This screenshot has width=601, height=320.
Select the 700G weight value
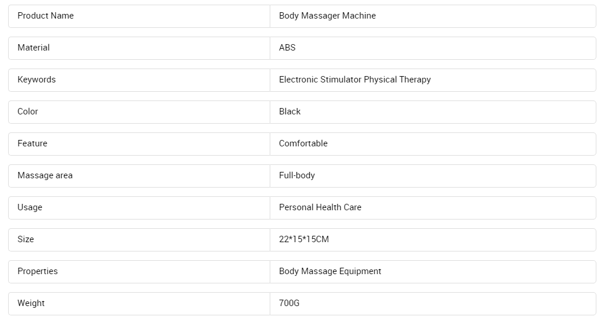pos(289,303)
